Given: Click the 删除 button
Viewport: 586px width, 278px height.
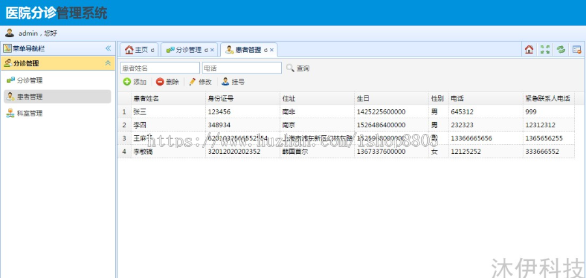Looking at the screenshot, I should (167, 82).
